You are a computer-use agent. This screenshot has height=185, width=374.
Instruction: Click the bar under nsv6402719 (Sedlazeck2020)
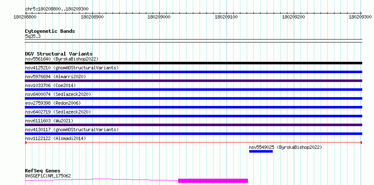(193, 116)
